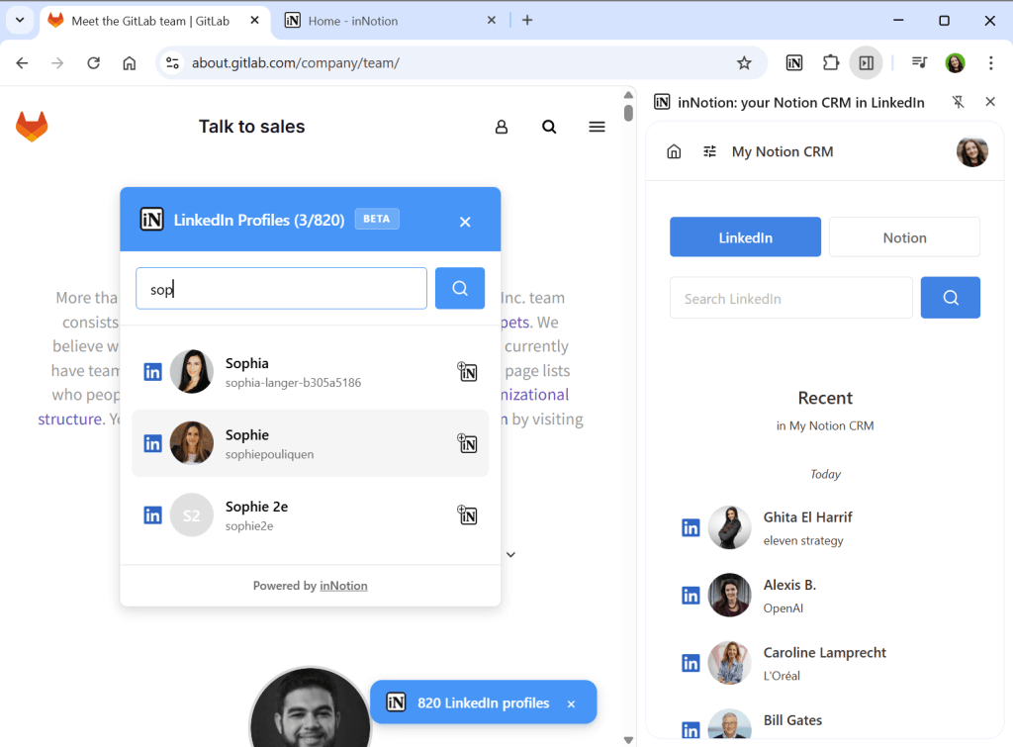
Task: Click the GitLab fox logo
Action: [x=32, y=126]
